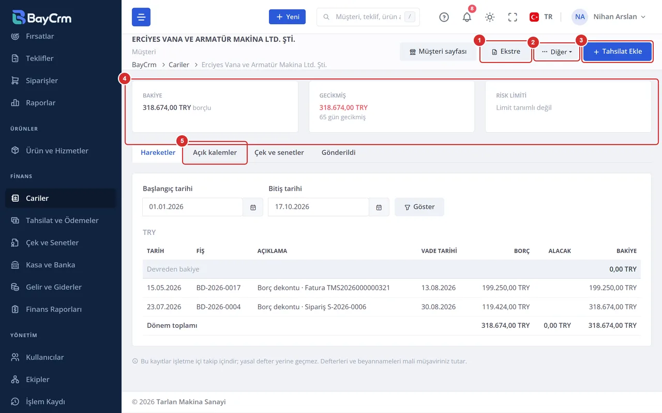Open Gelir ve Giderler in sidebar
Viewport: 662px width, 413px height.
click(x=61, y=287)
